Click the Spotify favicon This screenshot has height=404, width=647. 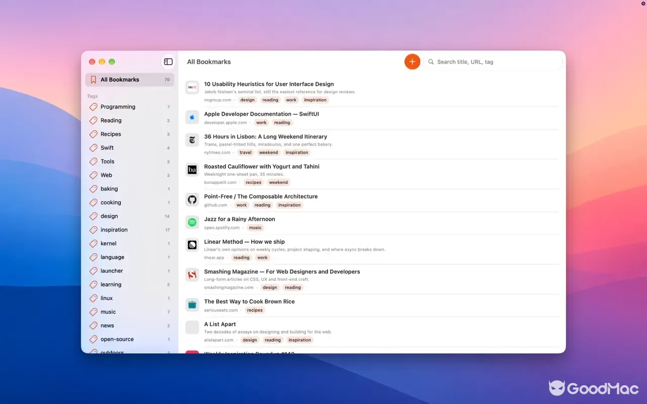[x=192, y=222]
